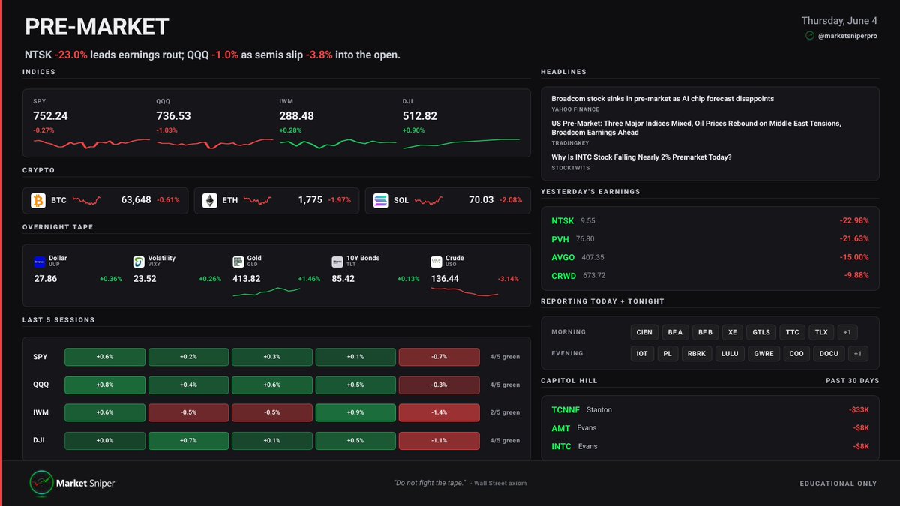Click the QQQ price 736.53
The image size is (900, 506).
pos(173,116)
